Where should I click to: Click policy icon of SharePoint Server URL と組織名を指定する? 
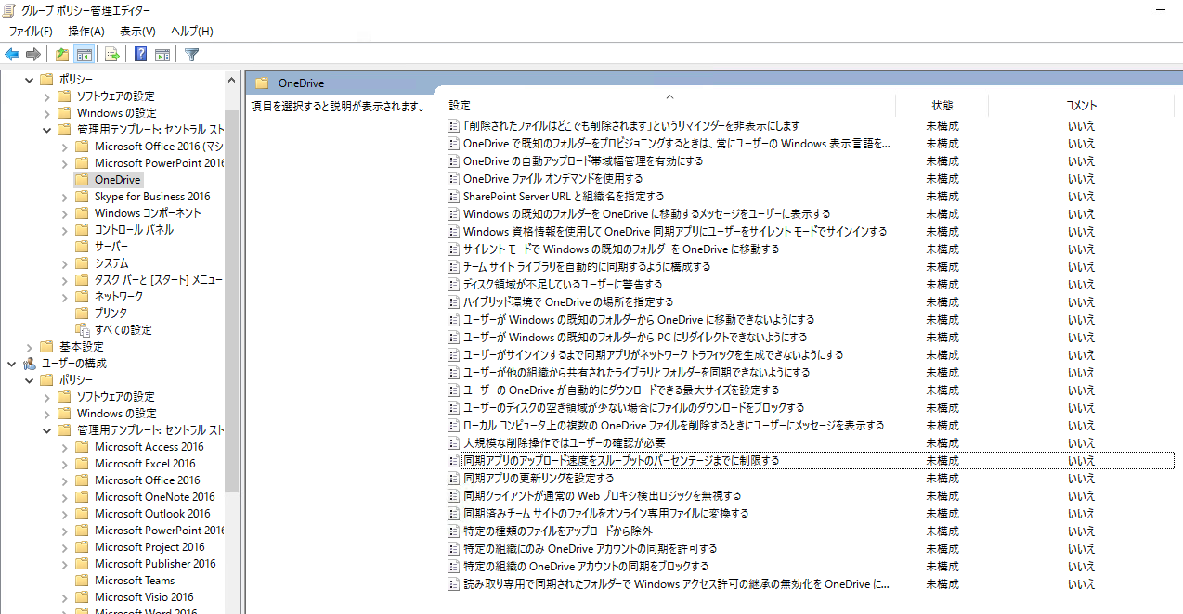[454, 197]
